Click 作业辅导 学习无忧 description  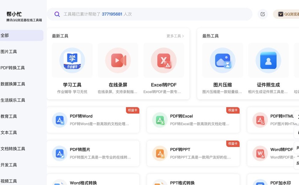click(72, 92)
